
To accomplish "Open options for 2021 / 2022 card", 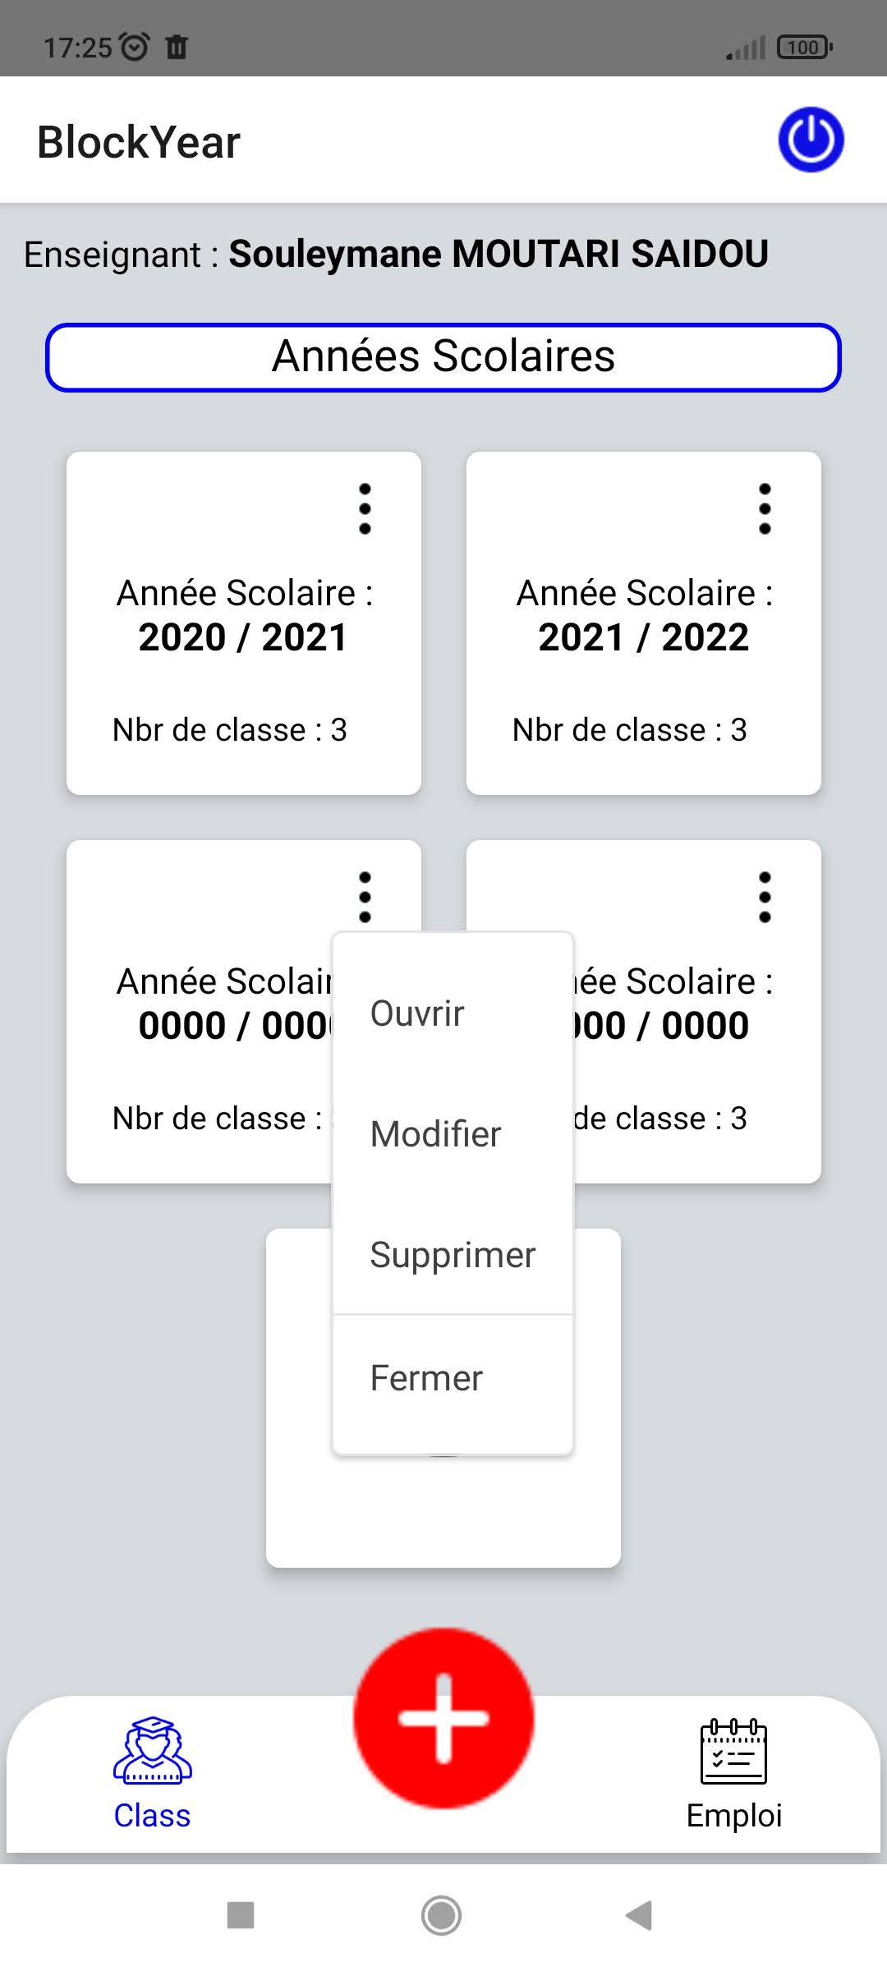I will click(765, 509).
